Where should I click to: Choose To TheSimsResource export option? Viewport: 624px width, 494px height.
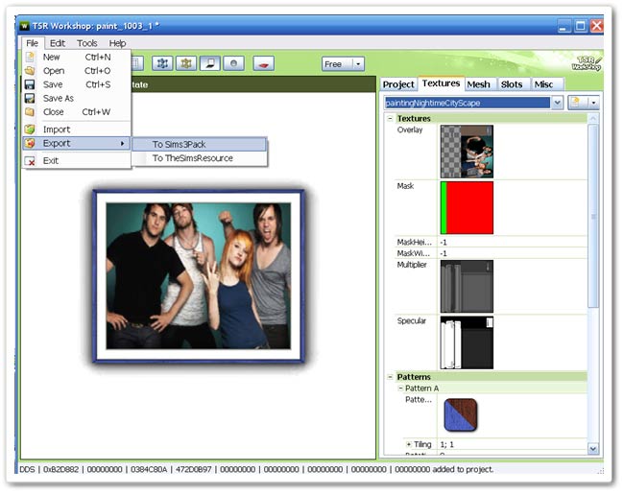pos(192,158)
